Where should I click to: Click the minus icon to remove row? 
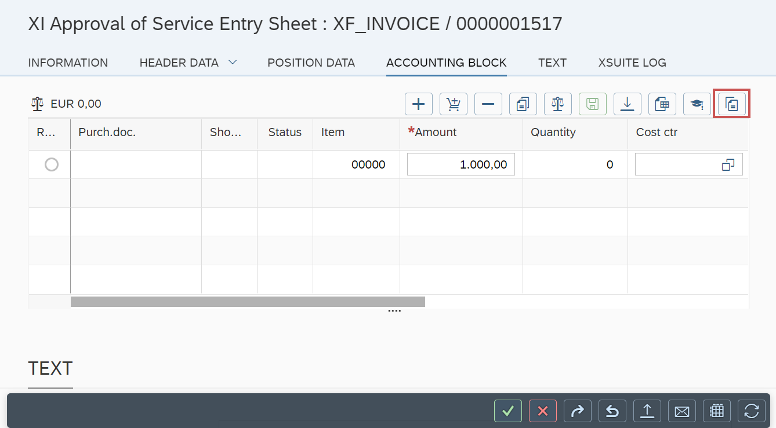point(488,104)
